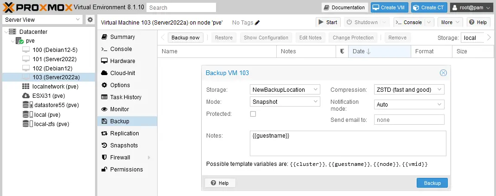
Task: Open backup Storage NewBackupLocation dropdown
Action: point(315,89)
